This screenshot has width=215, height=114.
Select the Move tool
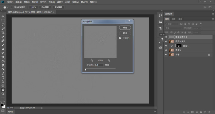coord(3,16)
